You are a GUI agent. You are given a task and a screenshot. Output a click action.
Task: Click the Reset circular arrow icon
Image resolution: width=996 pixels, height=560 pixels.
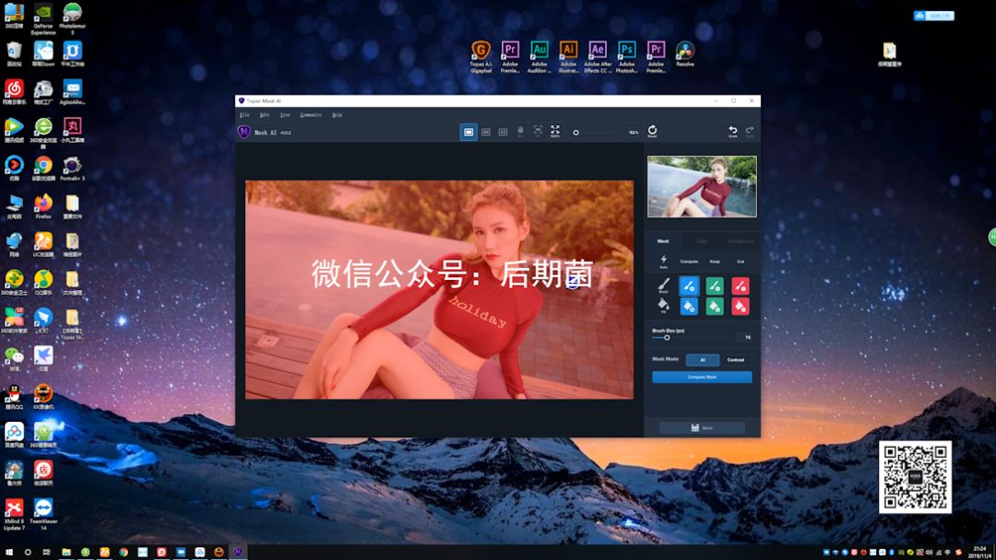[652, 132]
